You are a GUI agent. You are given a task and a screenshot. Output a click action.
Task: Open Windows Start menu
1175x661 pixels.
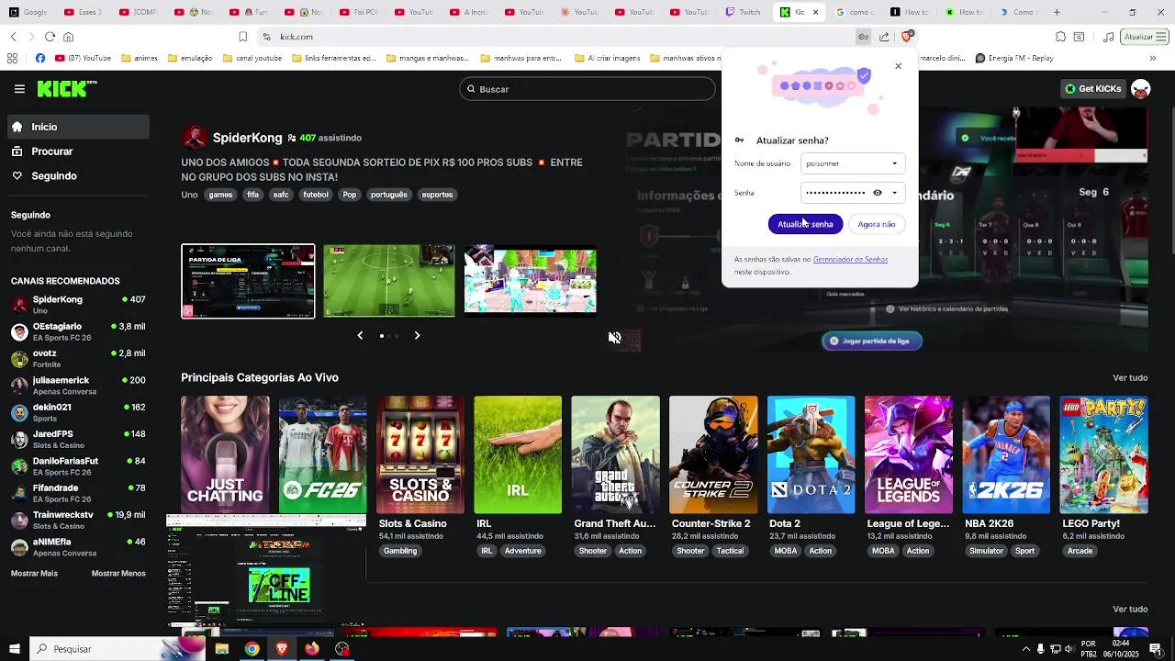click(14, 649)
